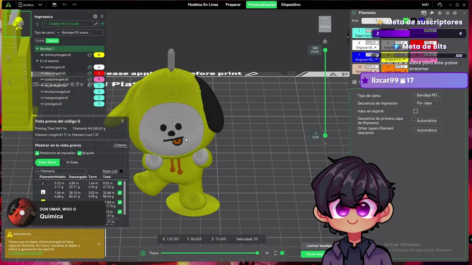Collapse the En el exterior tree node

tap(37, 61)
